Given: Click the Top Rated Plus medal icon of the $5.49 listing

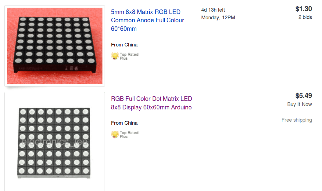Looking at the screenshot, I should [115, 134].
